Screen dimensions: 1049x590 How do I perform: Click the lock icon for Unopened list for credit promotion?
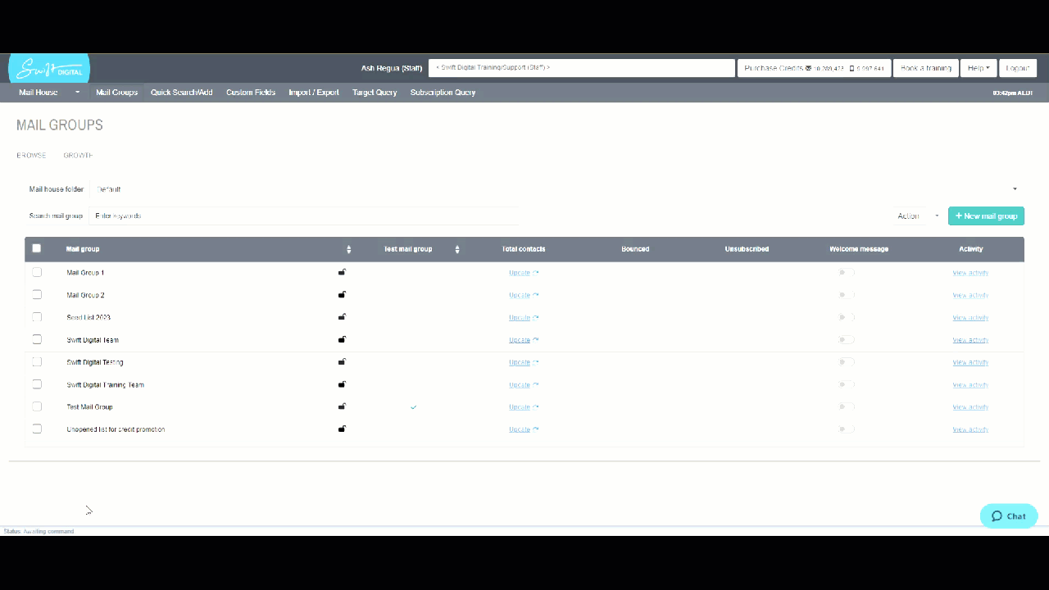pos(342,429)
